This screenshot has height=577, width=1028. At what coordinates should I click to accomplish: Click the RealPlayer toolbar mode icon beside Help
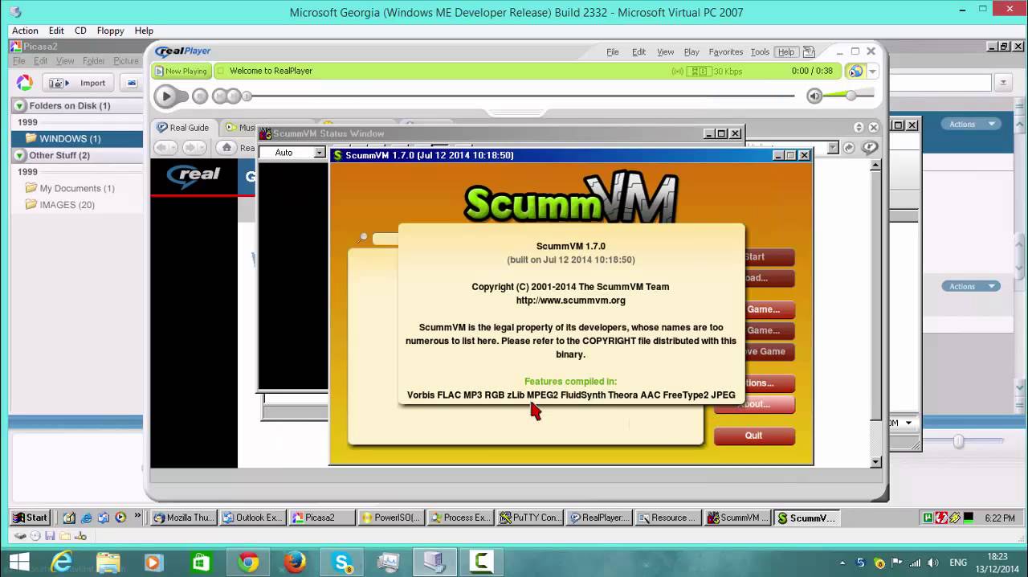[x=809, y=51]
